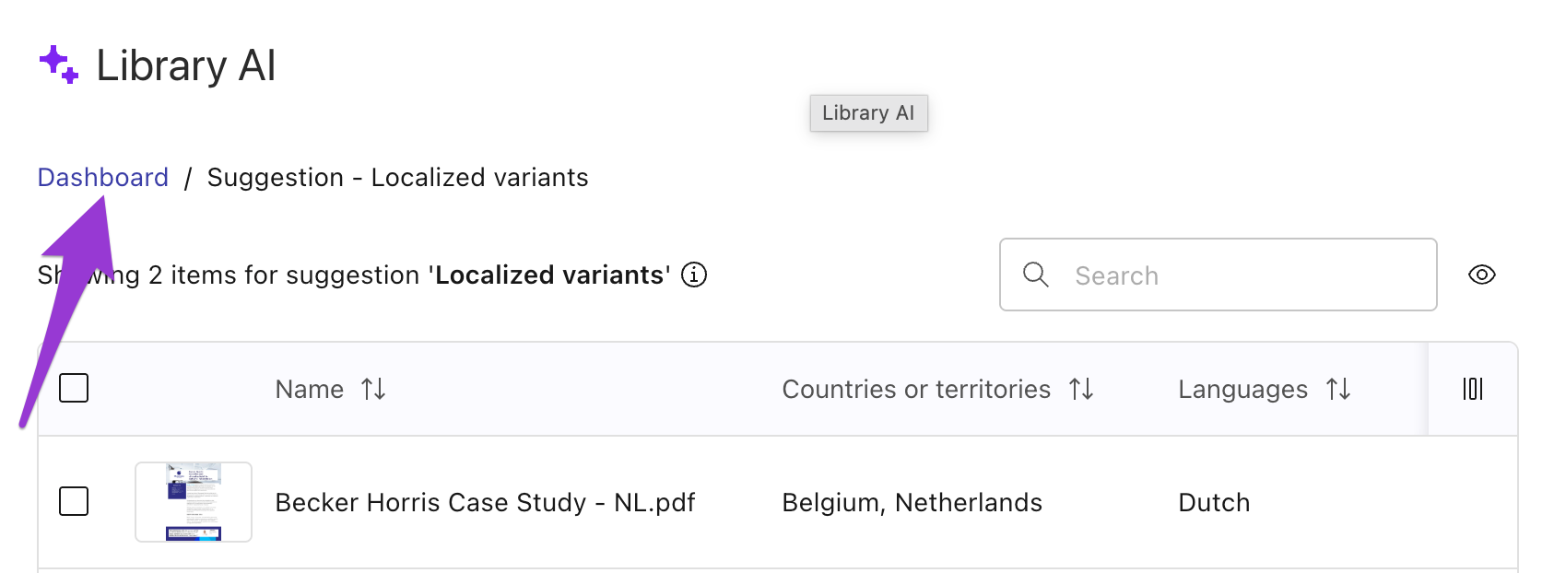Click the Languages column header label
The width and height of the screenshot is (1554, 573).
(1242, 390)
